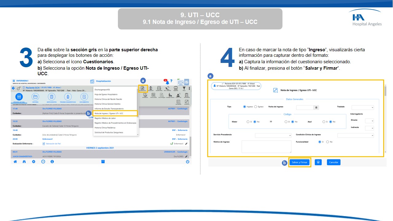Open the help question mark icon
Image resolution: width=393 pixels, height=221 pixels.
click(x=171, y=81)
